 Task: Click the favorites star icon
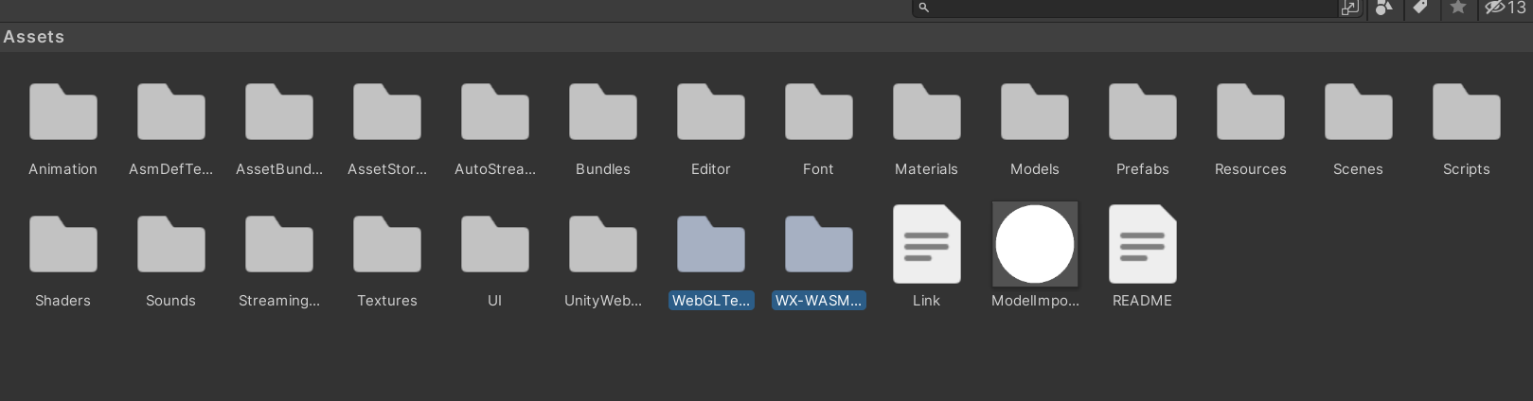1458,8
